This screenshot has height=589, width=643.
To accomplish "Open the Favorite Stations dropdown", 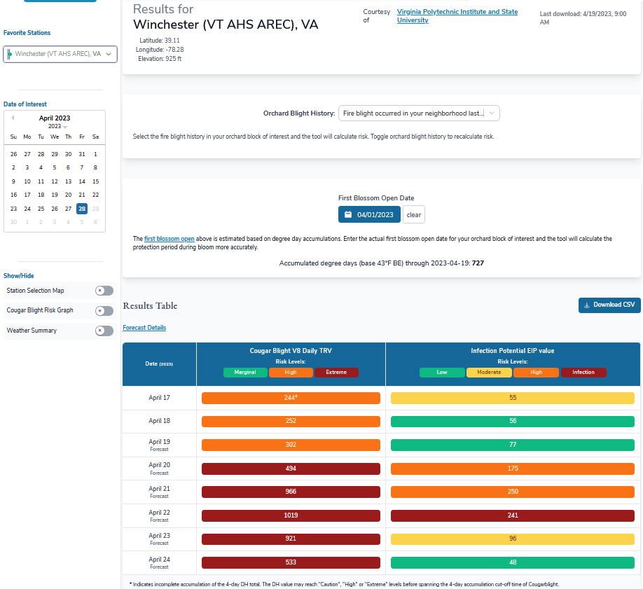I will click(x=60, y=54).
